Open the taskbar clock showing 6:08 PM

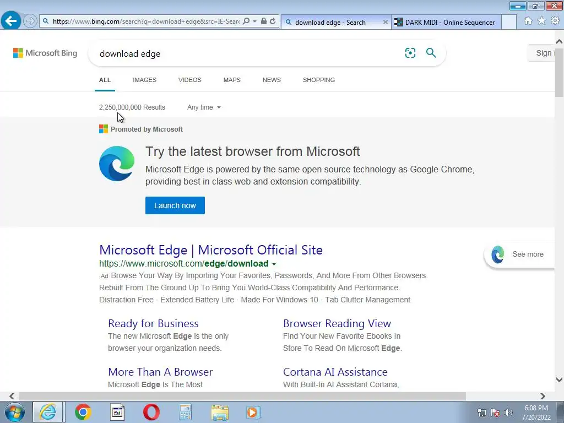tap(536, 413)
